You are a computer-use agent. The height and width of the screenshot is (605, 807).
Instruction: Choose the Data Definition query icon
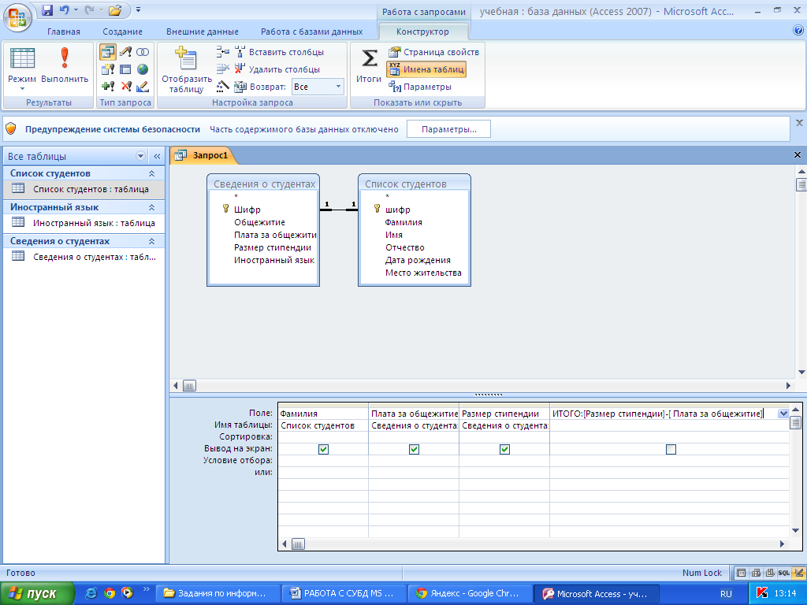click(143, 87)
